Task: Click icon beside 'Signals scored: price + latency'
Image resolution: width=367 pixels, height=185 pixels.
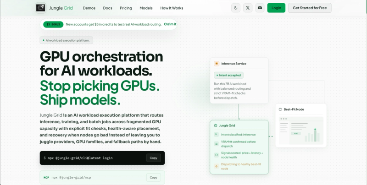Action: coord(216,155)
